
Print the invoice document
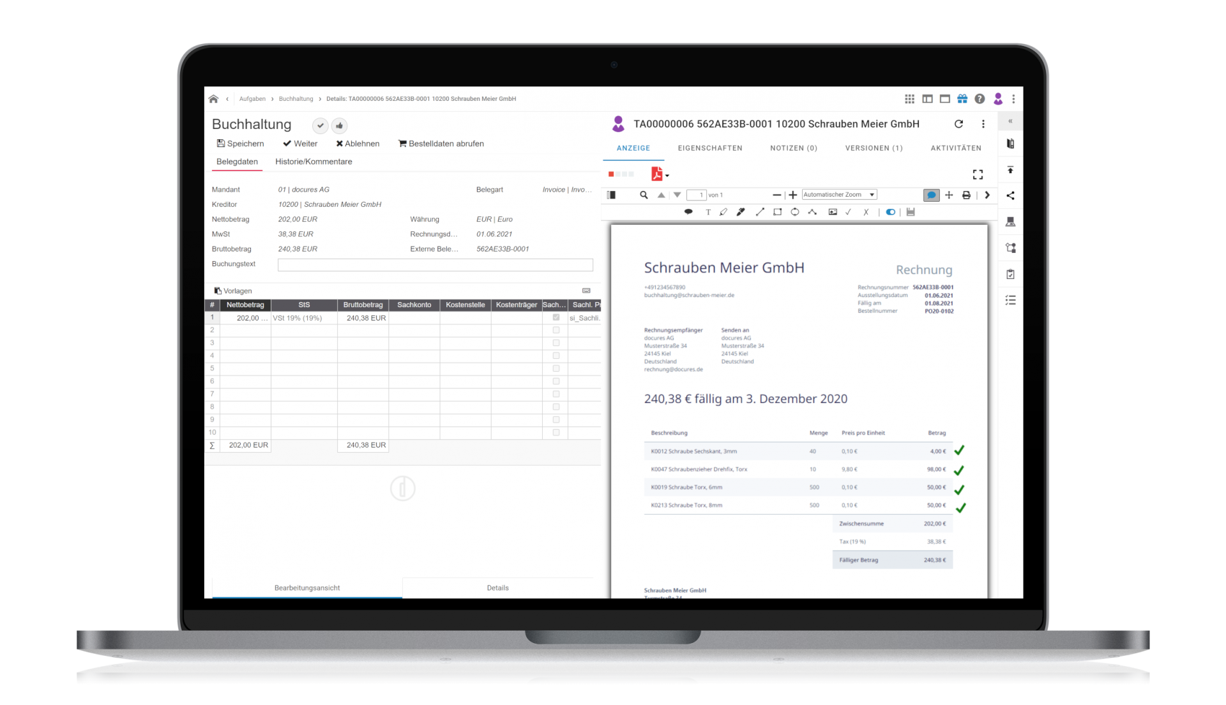[967, 195]
